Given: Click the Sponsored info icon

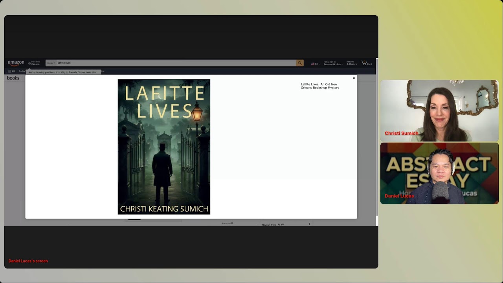Looking at the screenshot, I should pos(232,223).
